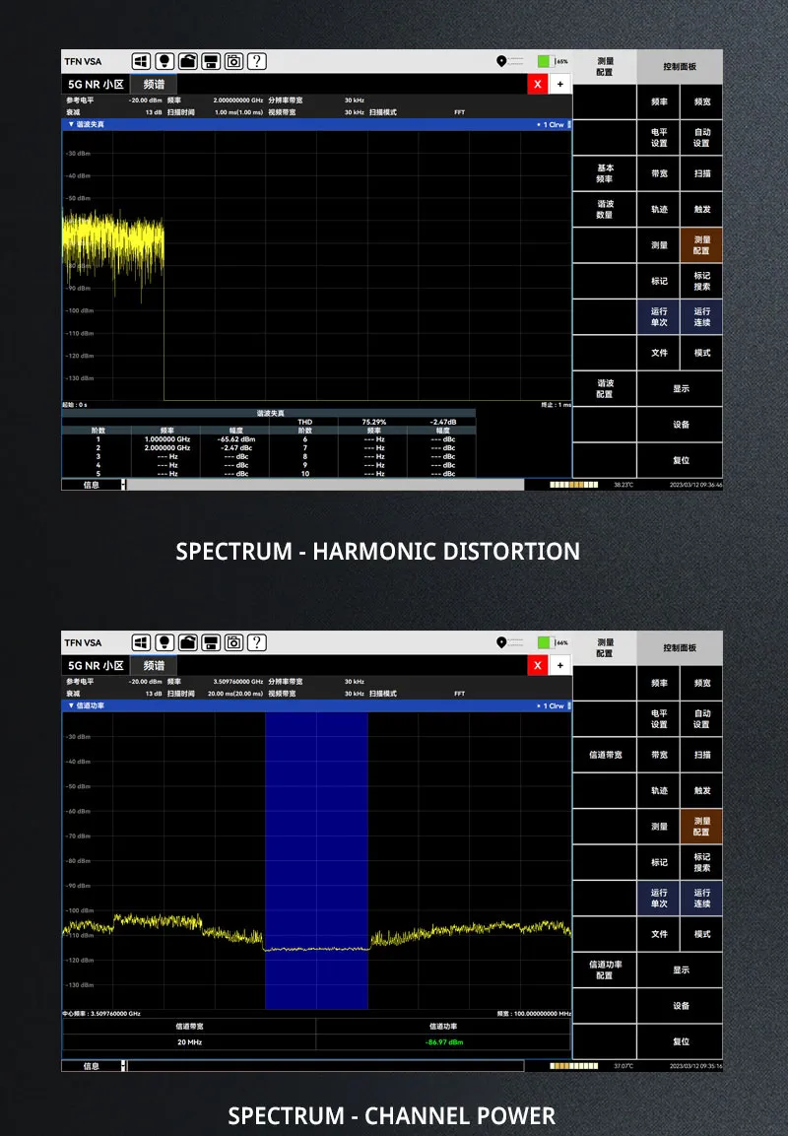Screen dimensions: 788x1136
Task: Open help question mark in channel power toolbar
Action: pos(256,643)
